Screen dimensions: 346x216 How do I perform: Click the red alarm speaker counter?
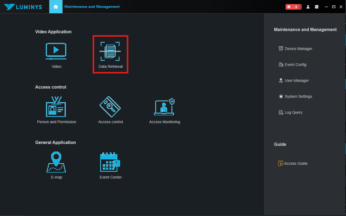tap(293, 7)
